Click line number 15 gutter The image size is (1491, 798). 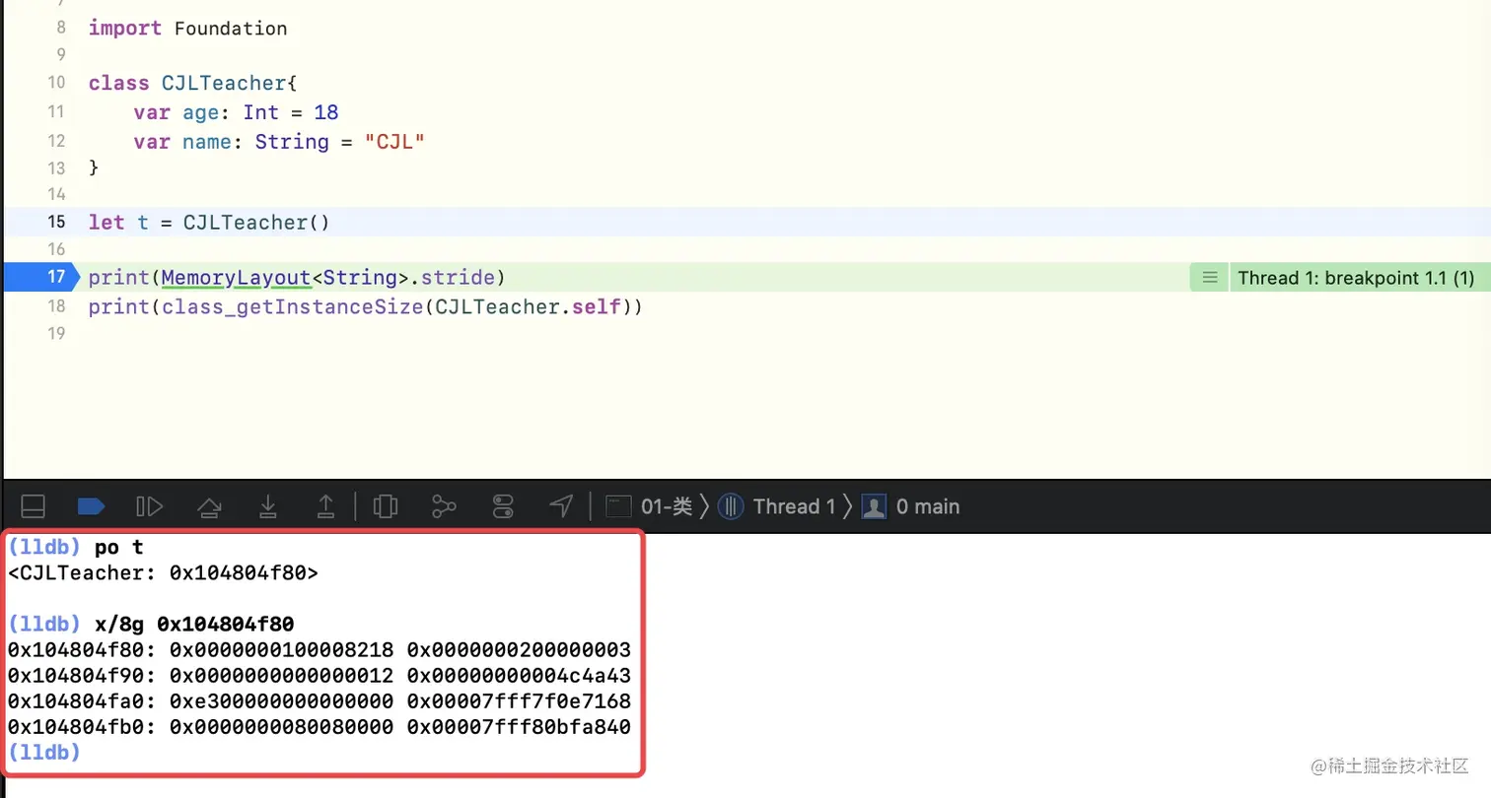coord(56,222)
